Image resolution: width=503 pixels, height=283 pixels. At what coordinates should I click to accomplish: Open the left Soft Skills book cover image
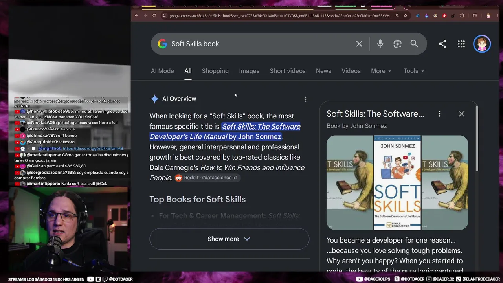(350, 183)
